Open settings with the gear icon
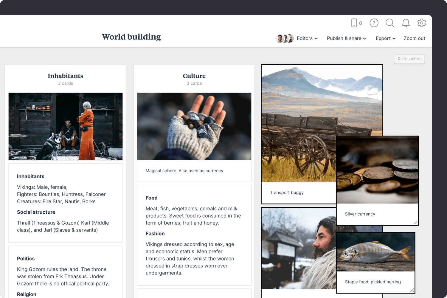Screen dimensions: 447x298 pyautogui.click(x=422, y=23)
